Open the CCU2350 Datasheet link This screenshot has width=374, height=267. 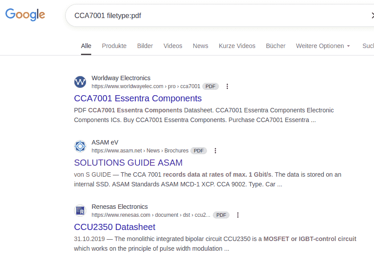click(115, 227)
